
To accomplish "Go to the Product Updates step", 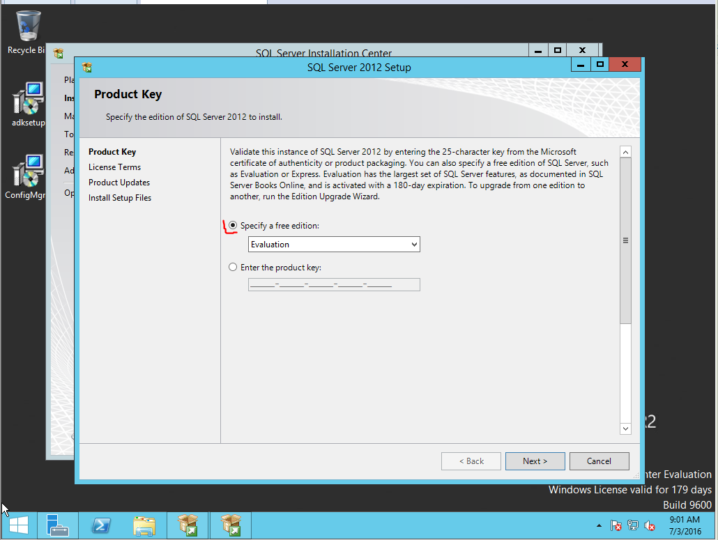I will (119, 182).
